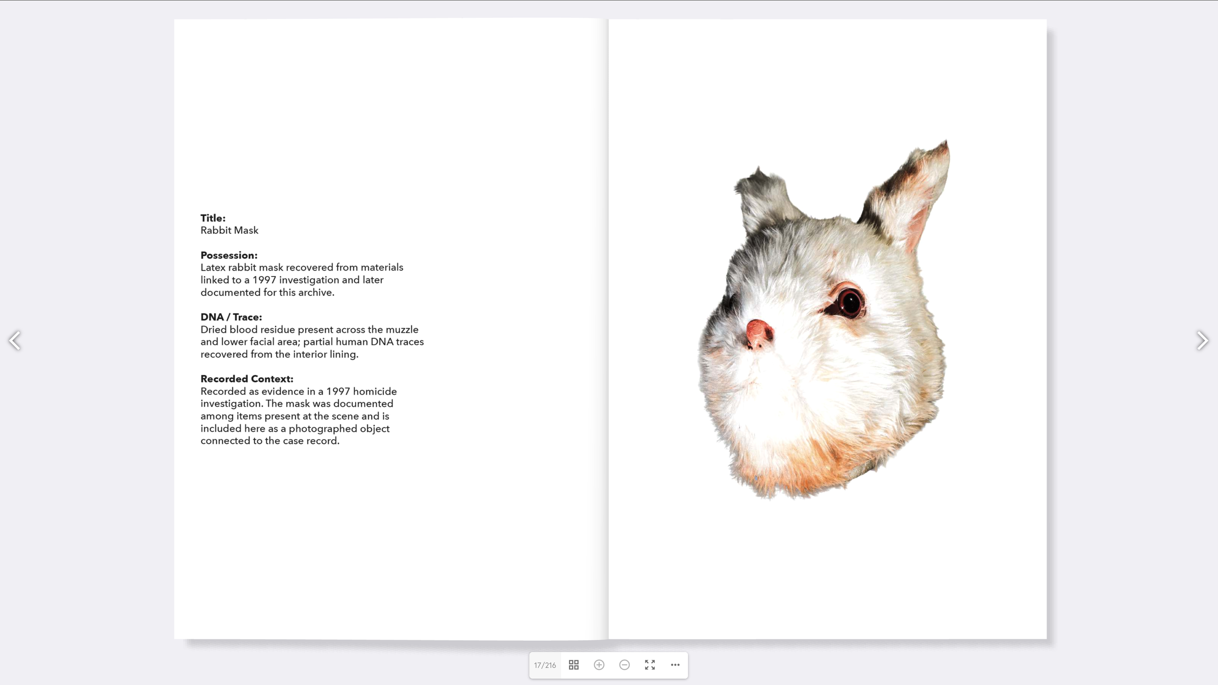Go to the previous page arrow
Image resolution: width=1218 pixels, height=685 pixels.
[15, 340]
